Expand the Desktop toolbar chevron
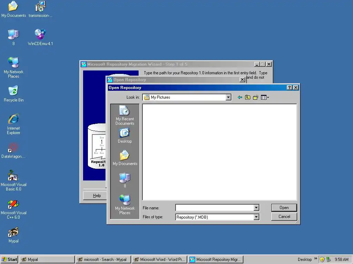This screenshot has width=353, height=264. pos(316,258)
